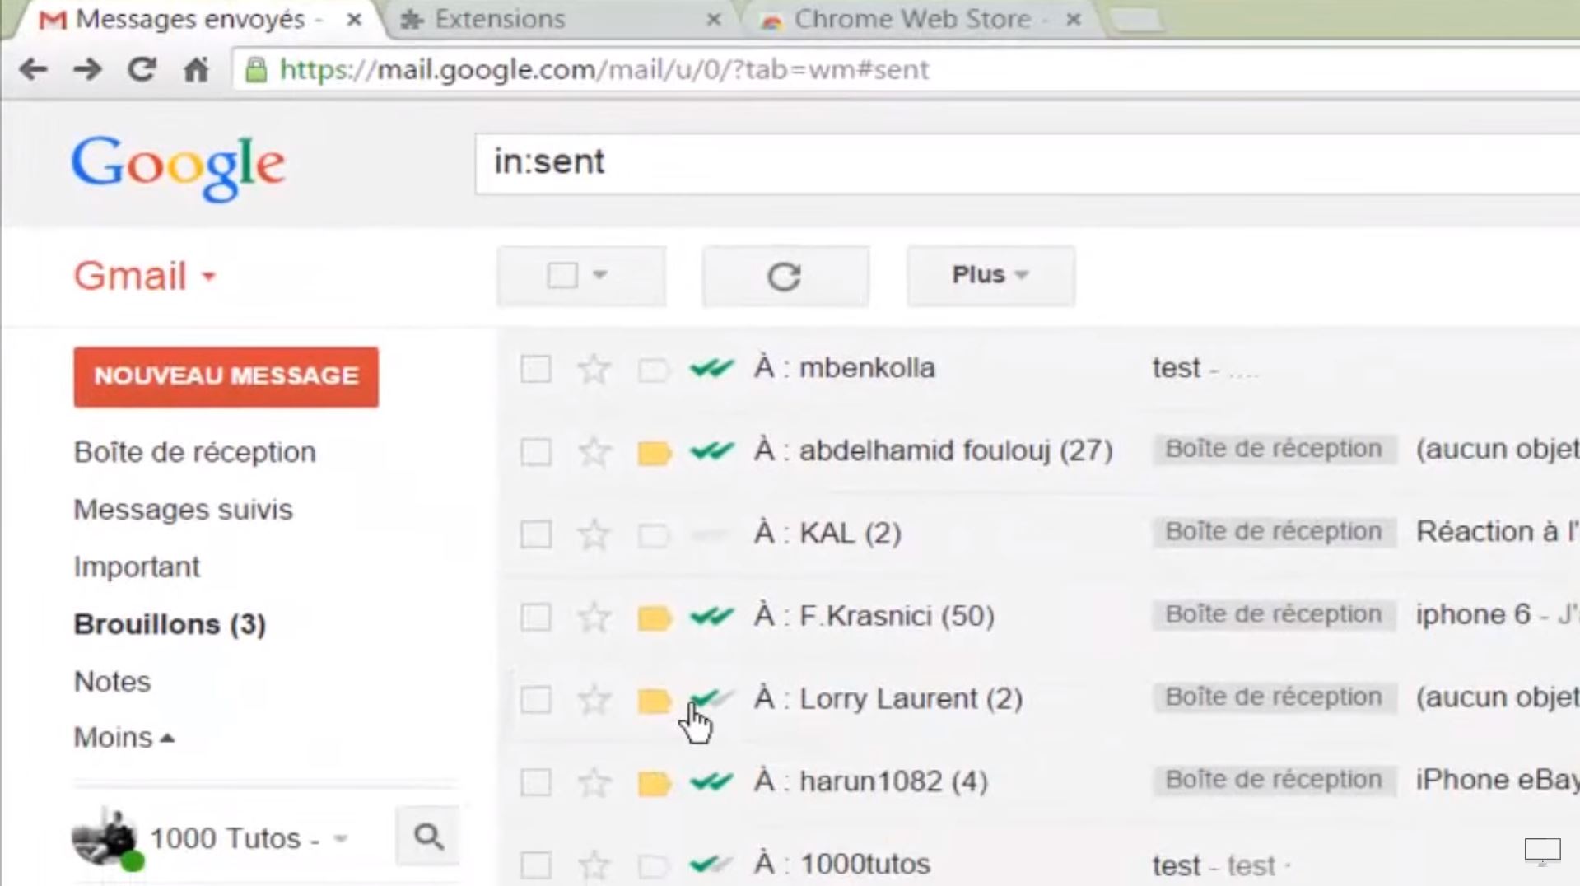1580x886 pixels.
Task: Star the message to mbenkolla
Action: [594, 369]
